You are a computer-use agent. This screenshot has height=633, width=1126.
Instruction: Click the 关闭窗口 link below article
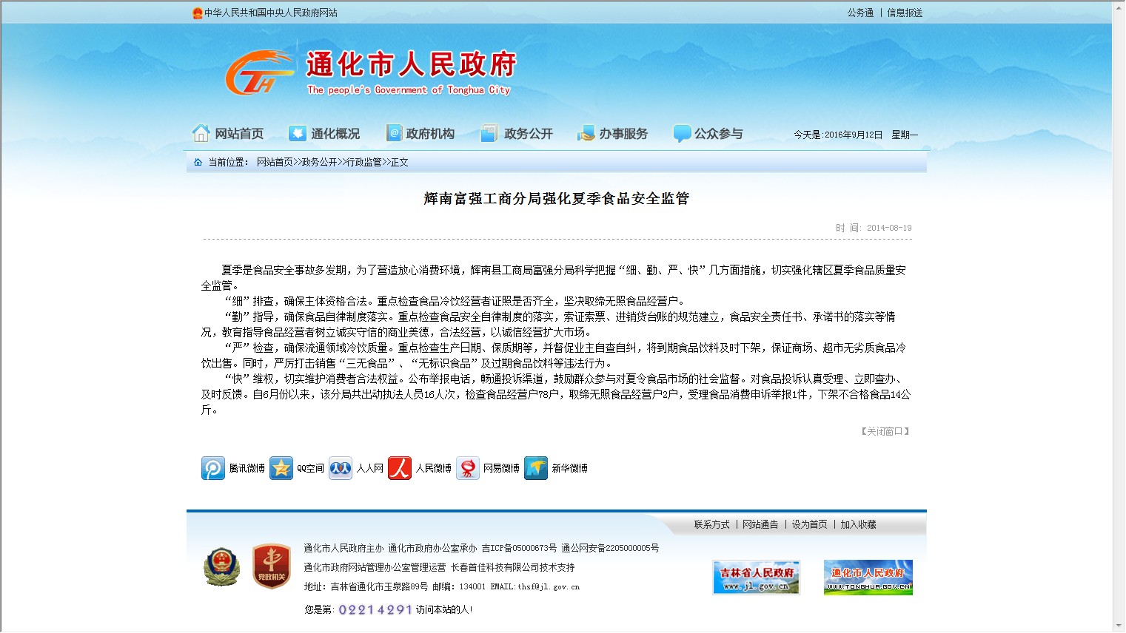tap(885, 431)
